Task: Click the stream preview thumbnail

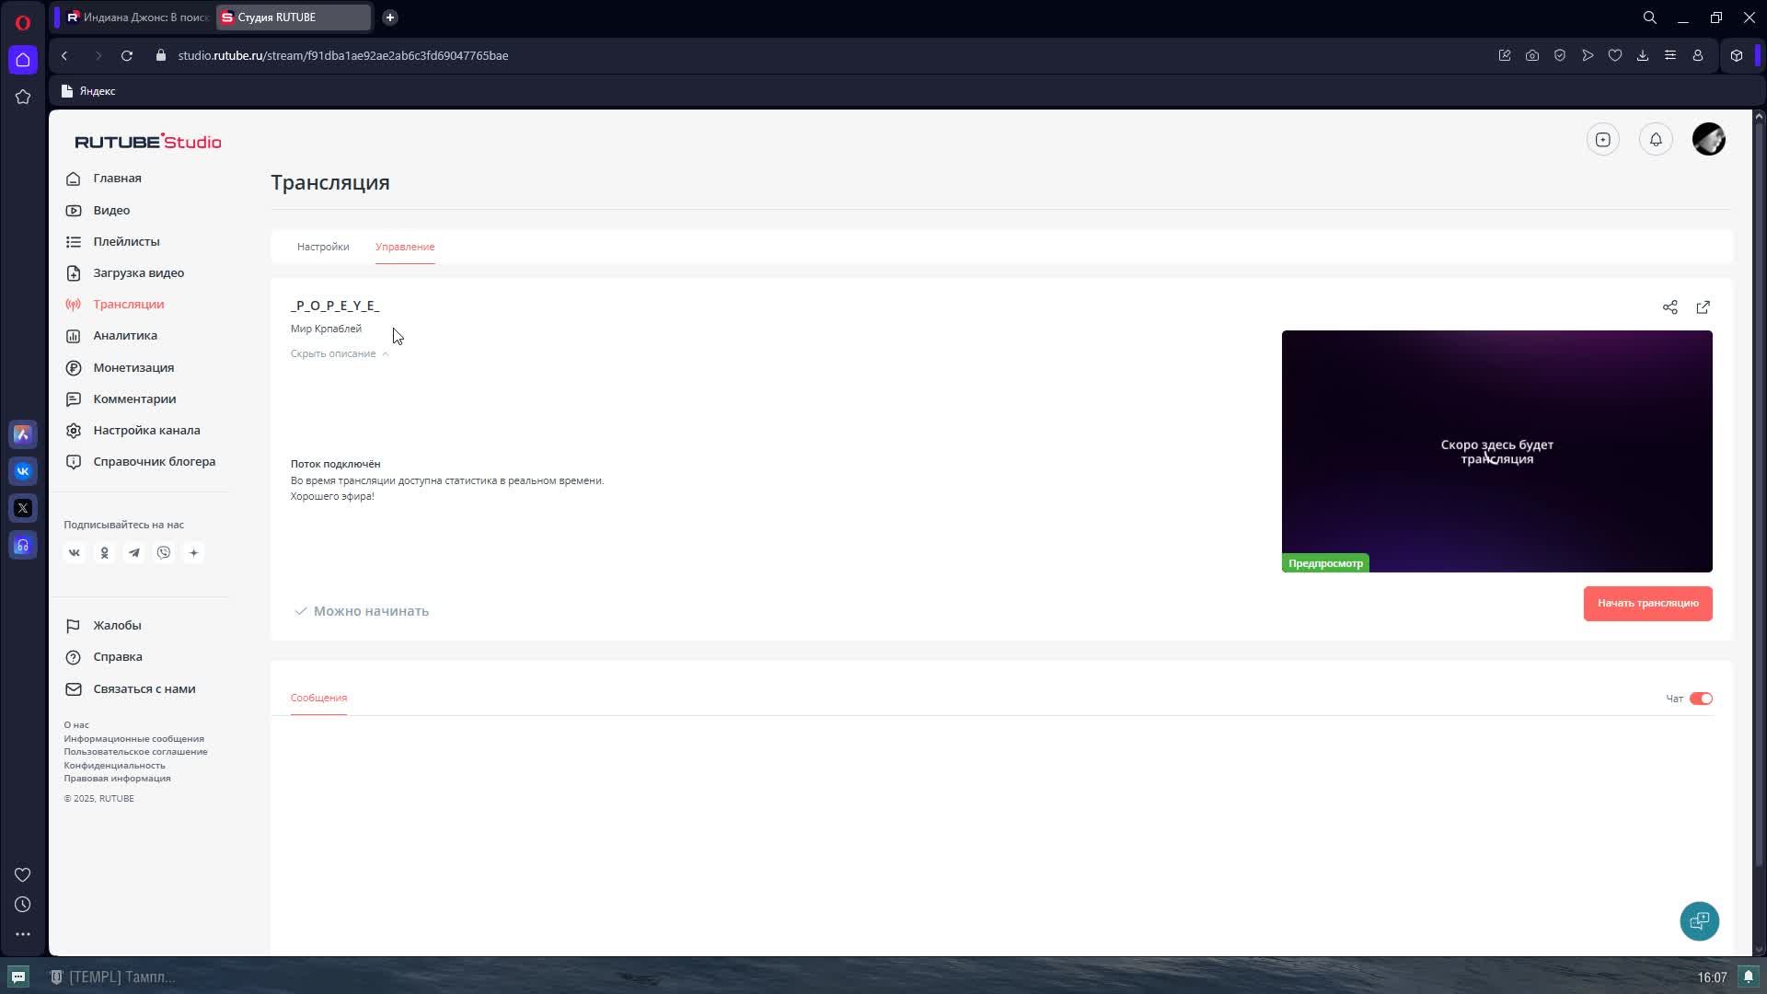Action: click(1496, 451)
